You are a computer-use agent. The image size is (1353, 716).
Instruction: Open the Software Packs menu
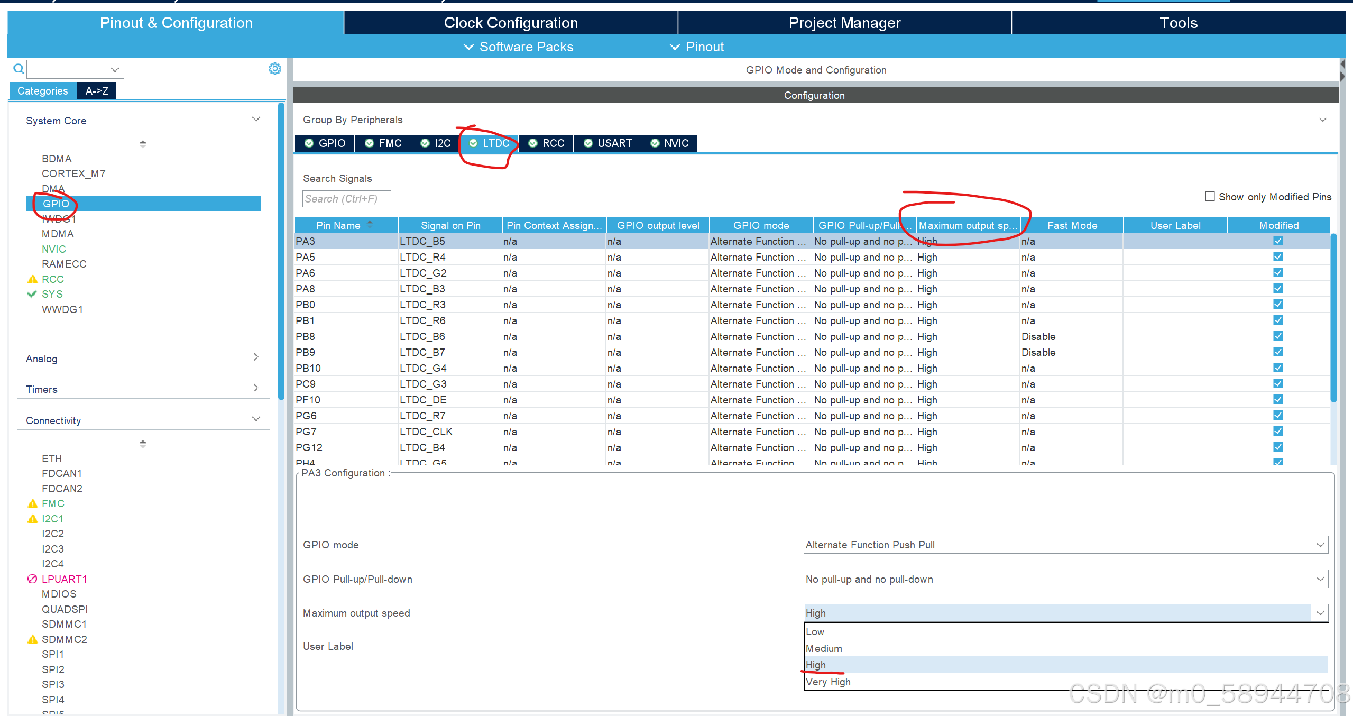coord(518,47)
